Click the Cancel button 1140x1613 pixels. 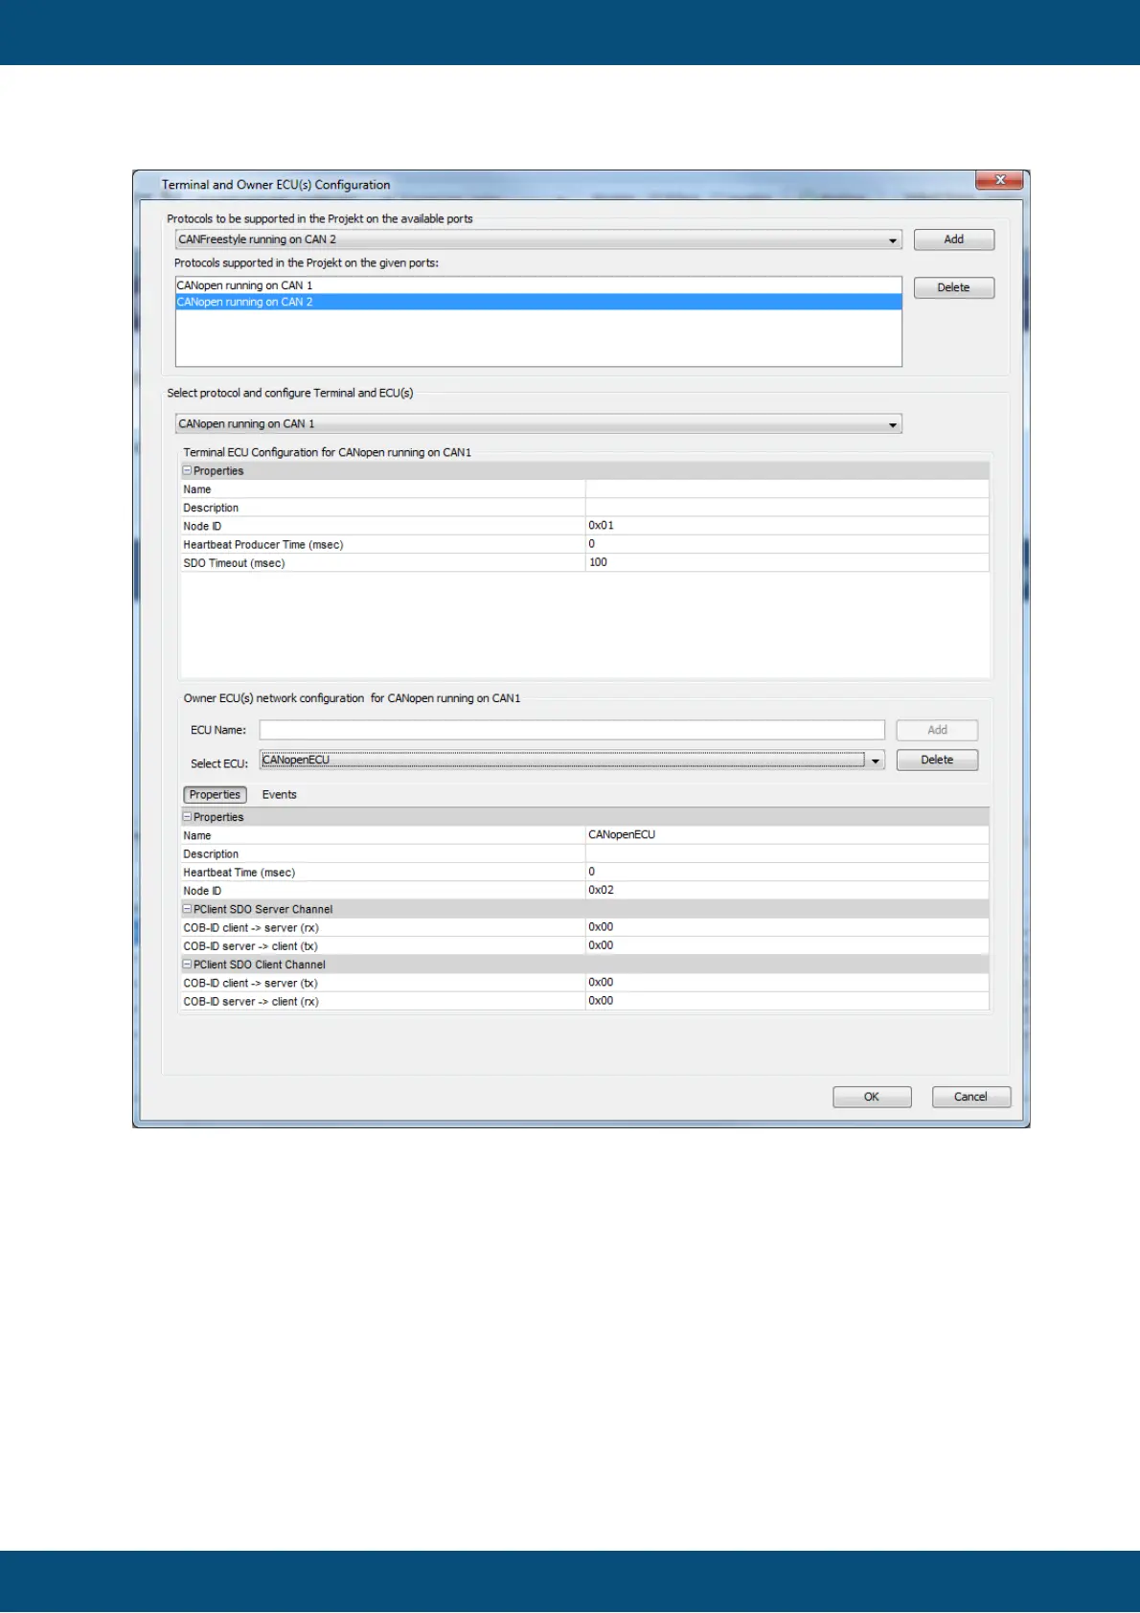click(970, 1097)
